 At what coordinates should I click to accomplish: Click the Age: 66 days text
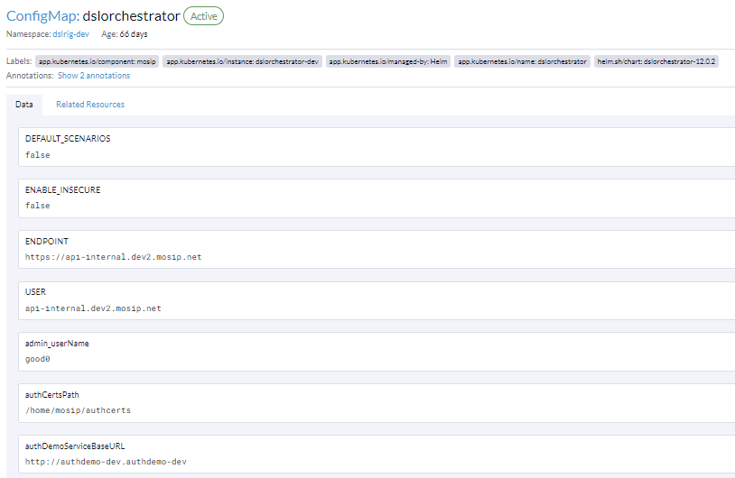coord(125,34)
